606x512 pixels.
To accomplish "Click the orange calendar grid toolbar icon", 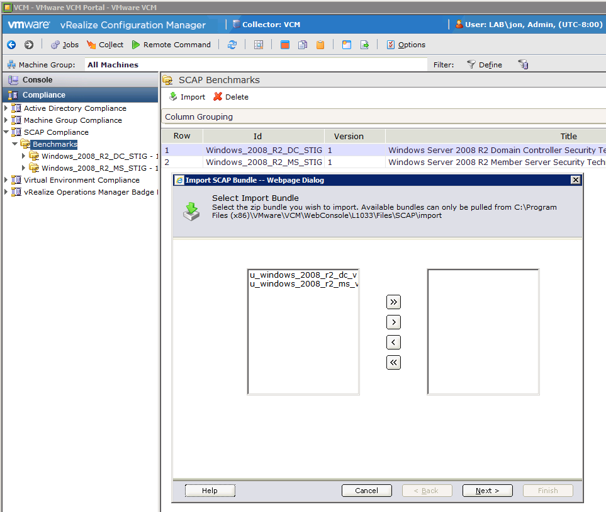I will tap(285, 45).
